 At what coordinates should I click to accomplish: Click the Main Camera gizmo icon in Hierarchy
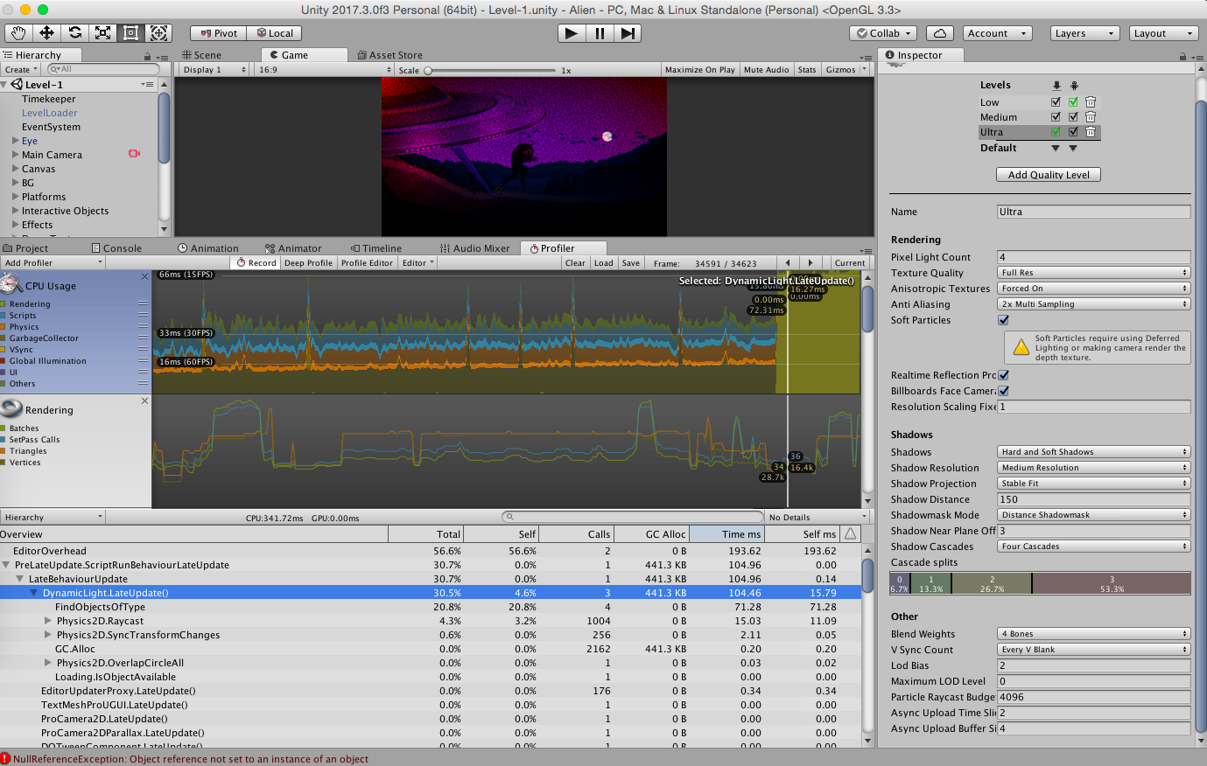pos(134,154)
